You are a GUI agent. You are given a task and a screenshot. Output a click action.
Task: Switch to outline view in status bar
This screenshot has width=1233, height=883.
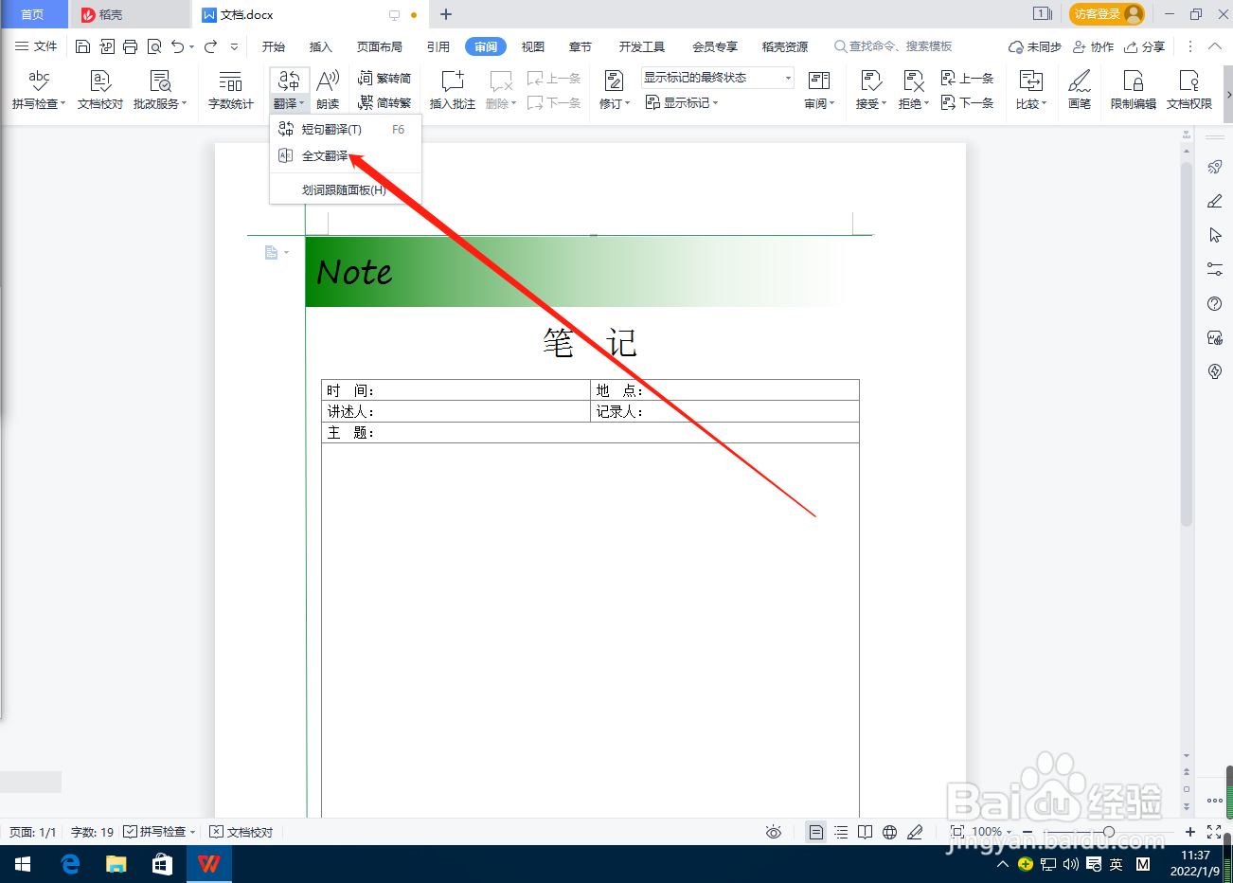tap(841, 832)
